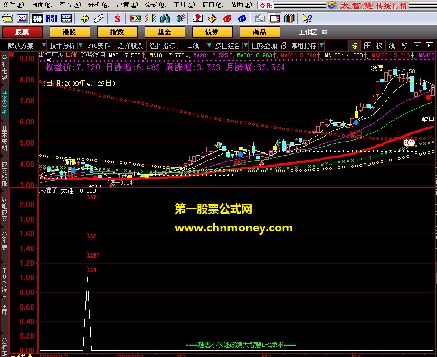The width and height of the screenshot is (437, 357).
Task: Select the 债券 category button
Action: pos(212,32)
